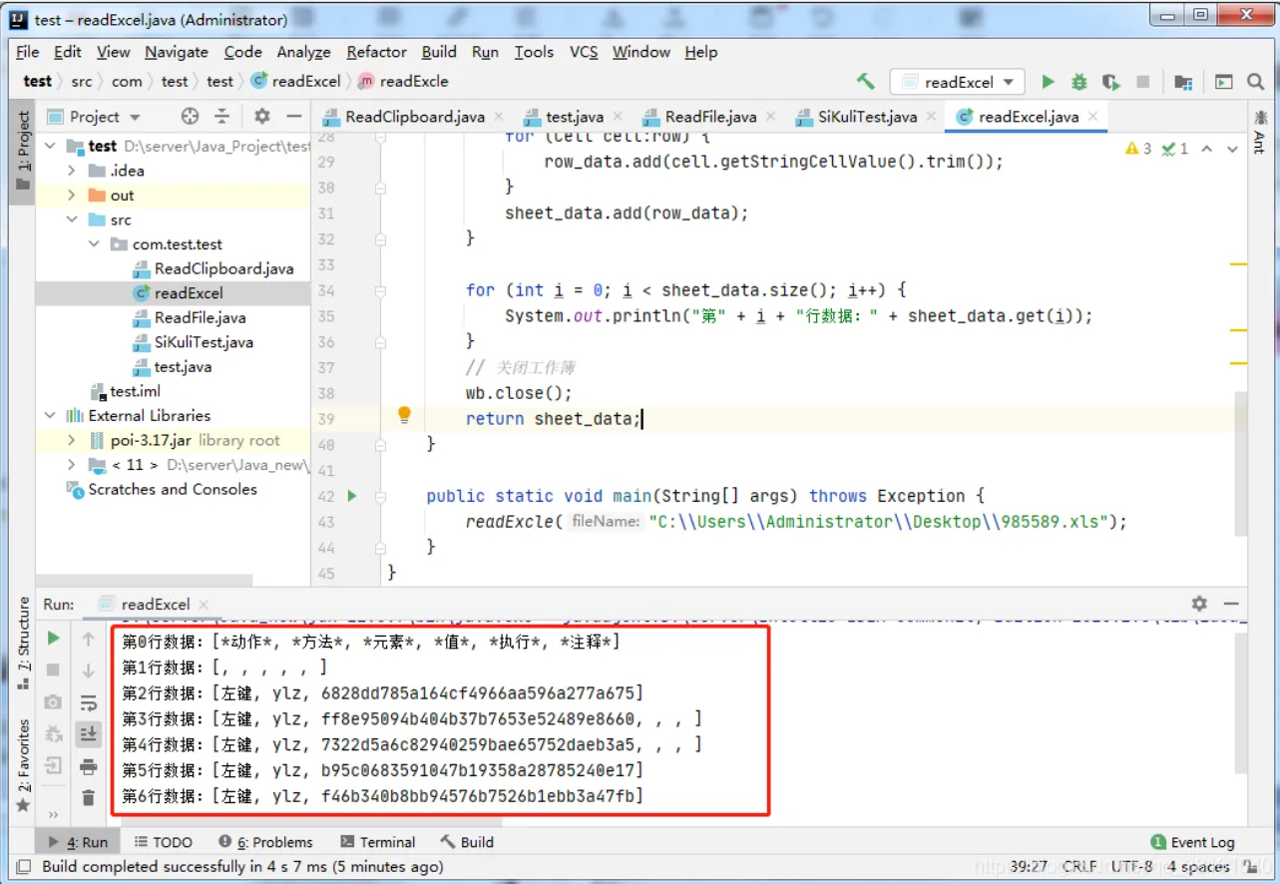Viewport: 1280px width, 884px height.
Task: Click CRLF line separator in status bar
Action: [1079, 867]
